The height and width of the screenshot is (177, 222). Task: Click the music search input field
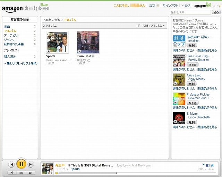[190, 12]
